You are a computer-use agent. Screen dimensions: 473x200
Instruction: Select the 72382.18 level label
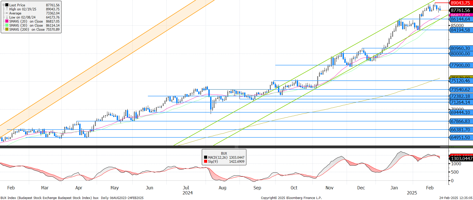[x=461, y=96]
